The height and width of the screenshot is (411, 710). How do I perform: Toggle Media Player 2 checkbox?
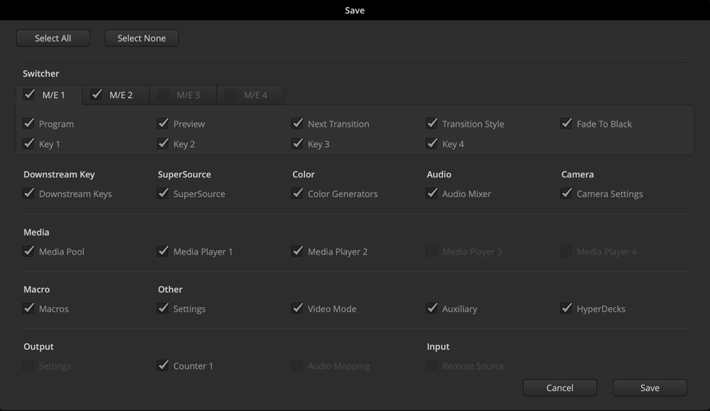click(x=298, y=251)
